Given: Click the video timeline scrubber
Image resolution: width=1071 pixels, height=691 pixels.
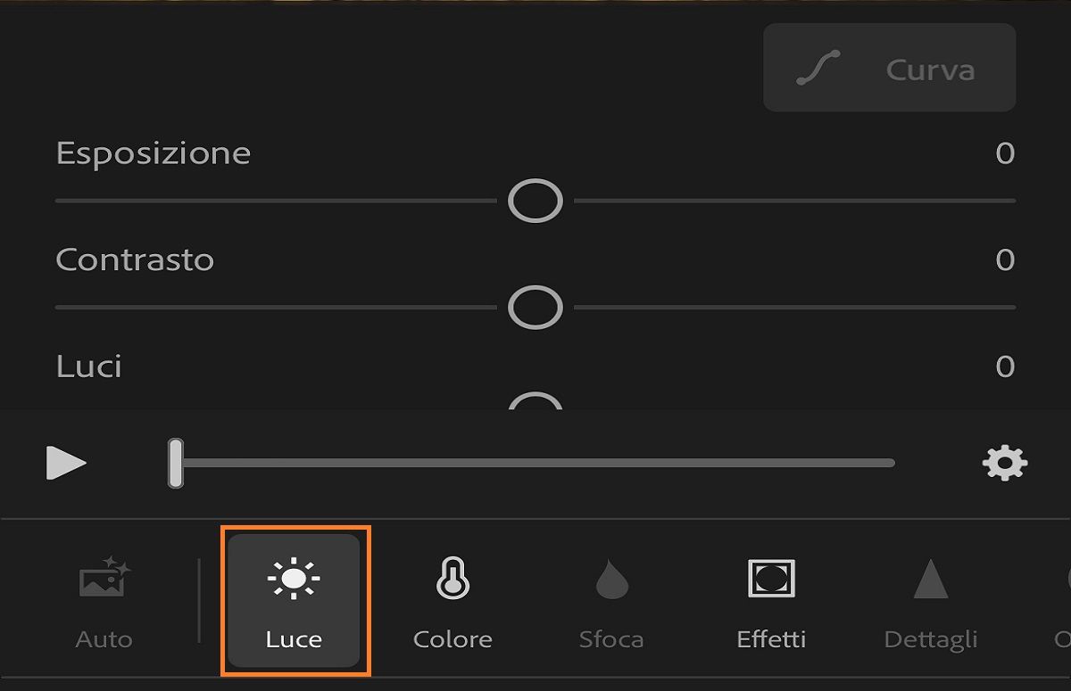Looking at the screenshot, I should [177, 462].
